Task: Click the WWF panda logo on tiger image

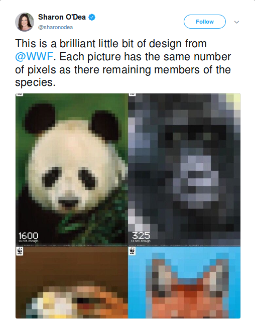Action: tap(20, 251)
